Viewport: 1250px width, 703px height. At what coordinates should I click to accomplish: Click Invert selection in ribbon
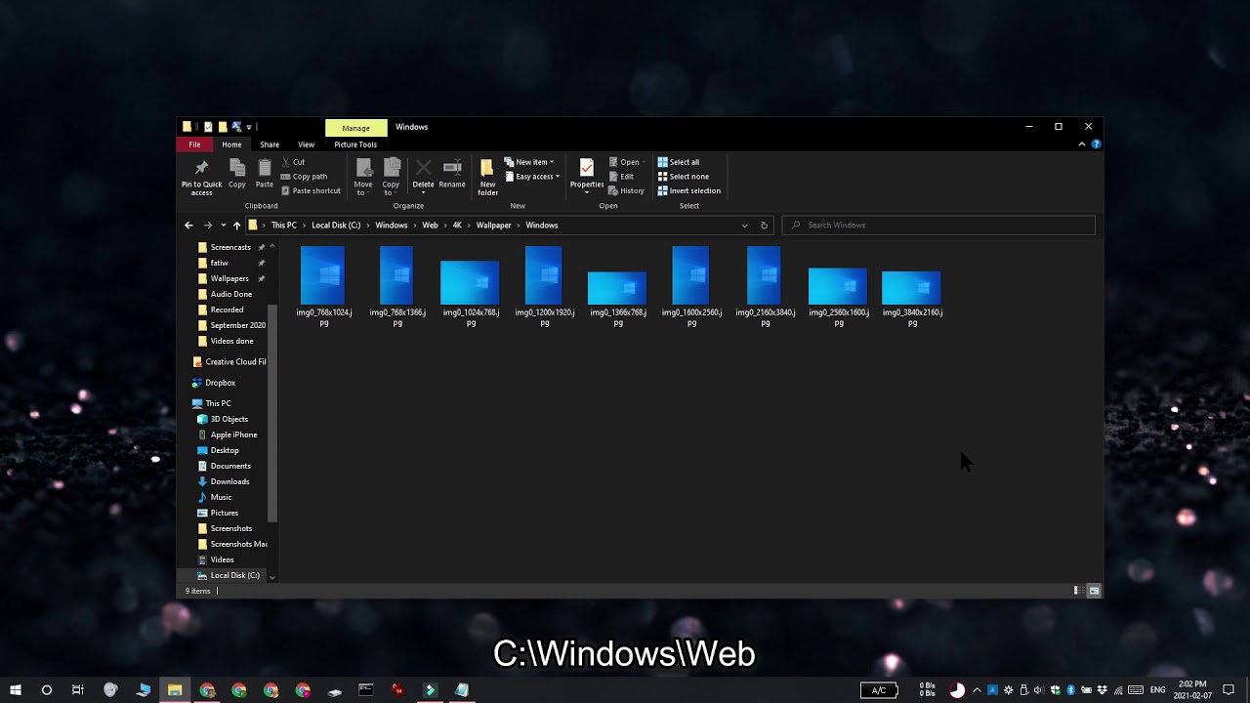(x=689, y=190)
